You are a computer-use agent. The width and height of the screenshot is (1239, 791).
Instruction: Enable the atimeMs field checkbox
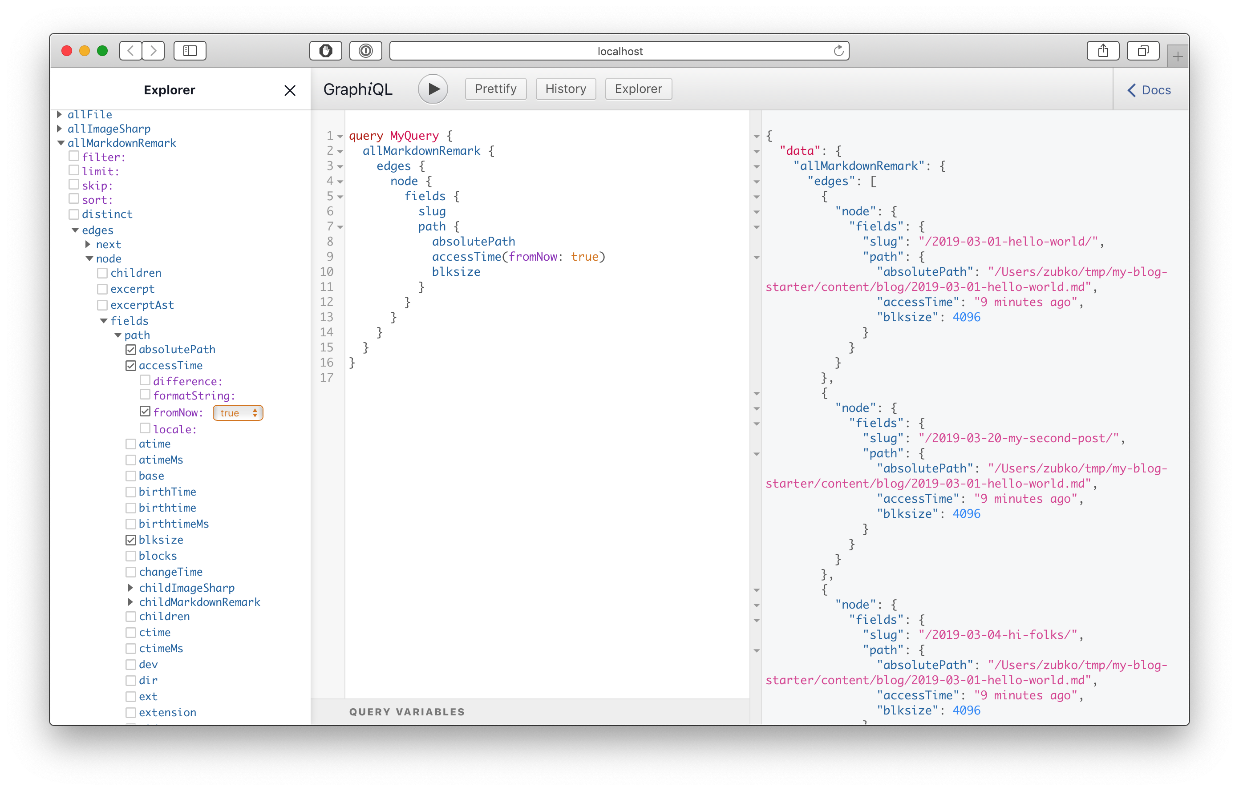131,460
